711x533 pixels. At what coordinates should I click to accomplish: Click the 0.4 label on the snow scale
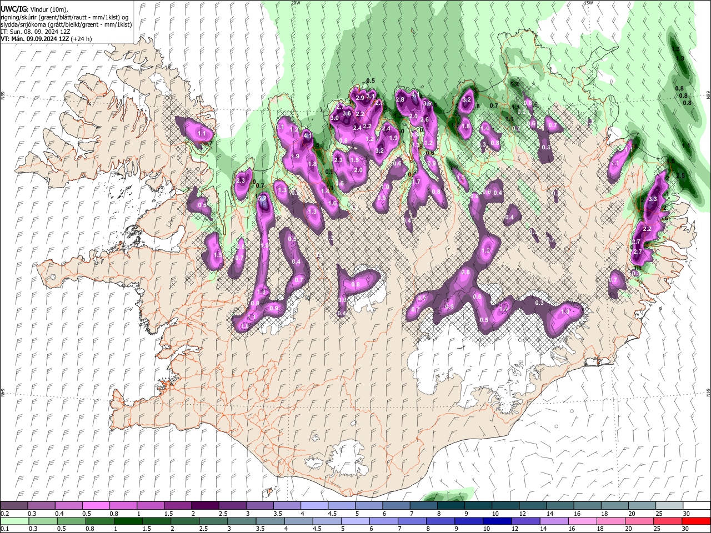pyautogui.click(x=59, y=514)
